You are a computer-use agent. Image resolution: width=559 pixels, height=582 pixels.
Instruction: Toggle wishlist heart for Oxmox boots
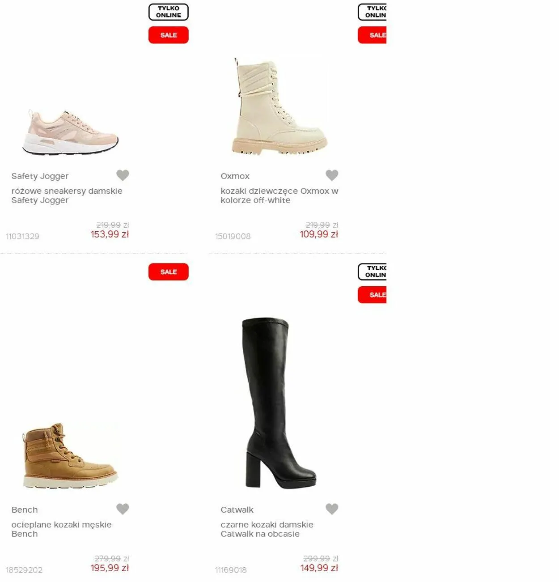332,175
